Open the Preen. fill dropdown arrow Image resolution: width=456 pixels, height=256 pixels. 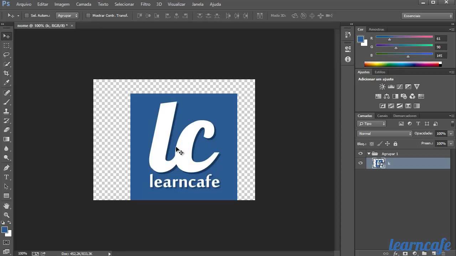click(x=451, y=144)
